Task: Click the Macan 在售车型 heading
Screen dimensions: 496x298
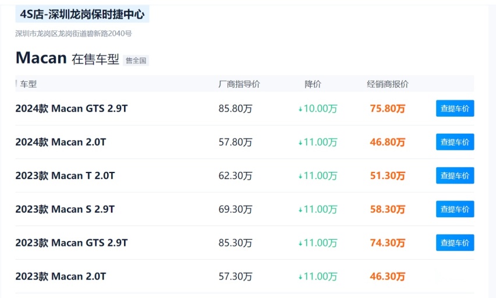Action: [68, 58]
